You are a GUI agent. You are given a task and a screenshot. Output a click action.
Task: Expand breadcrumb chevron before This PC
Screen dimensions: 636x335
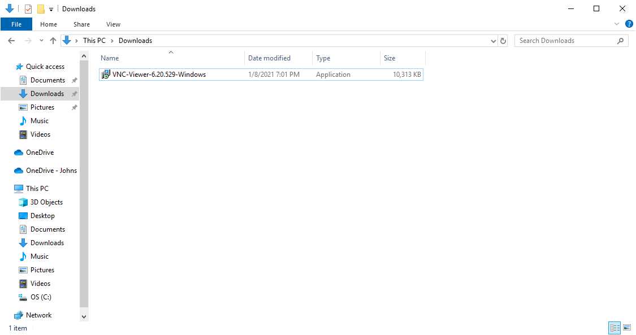coord(76,41)
